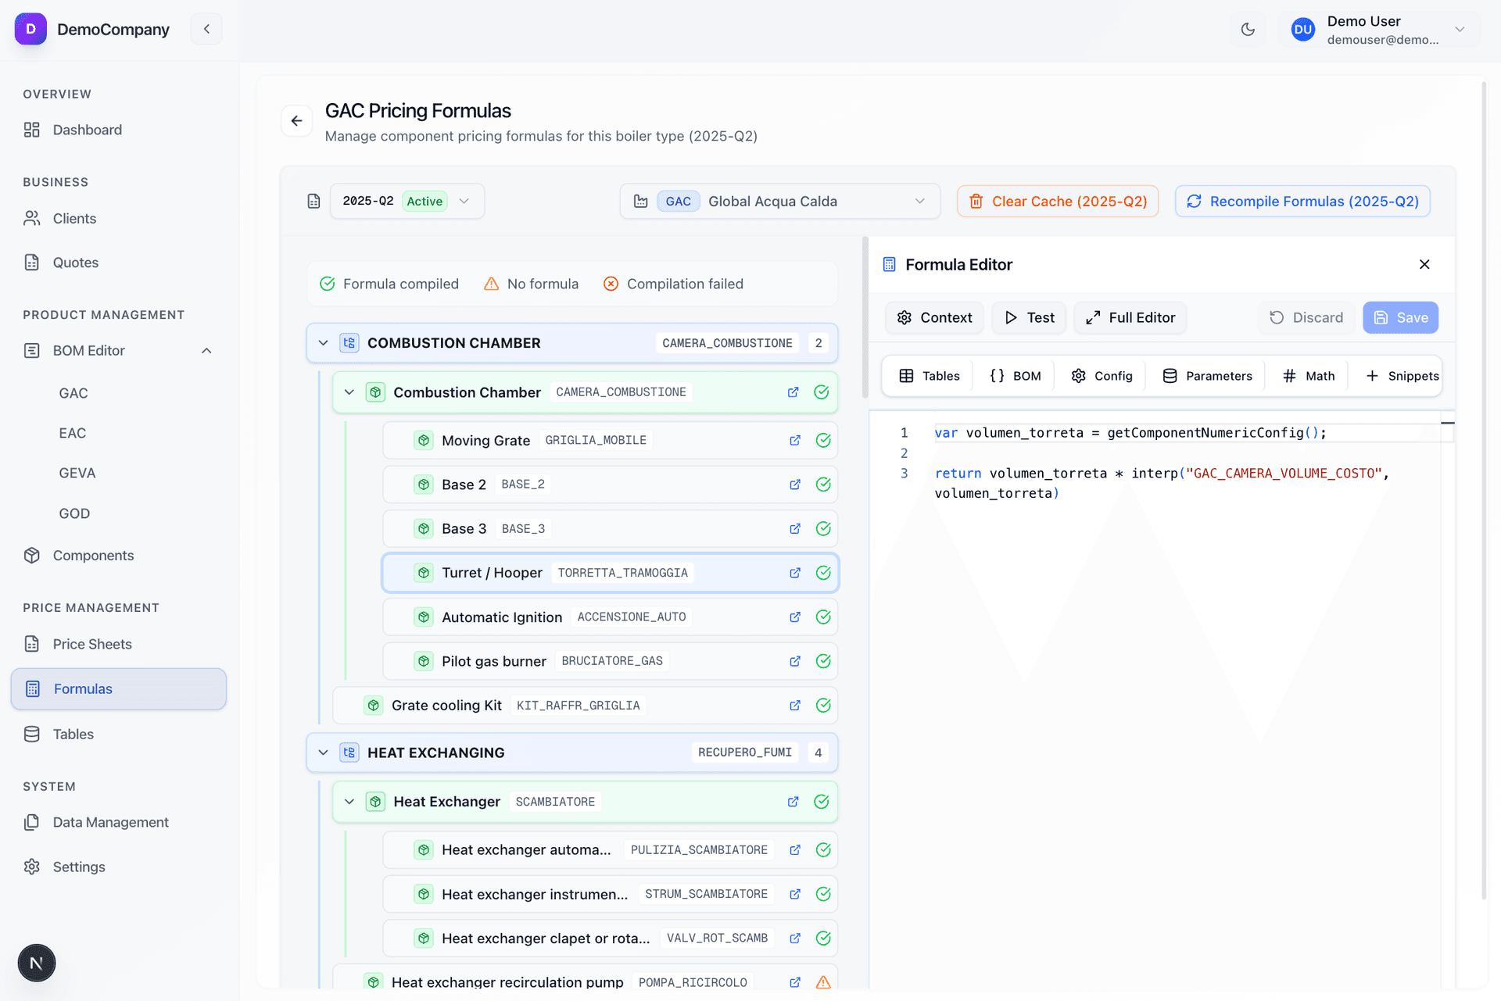Image resolution: width=1501 pixels, height=1001 pixels.
Task: Open Dashboard in the sidebar
Action: tap(119, 130)
